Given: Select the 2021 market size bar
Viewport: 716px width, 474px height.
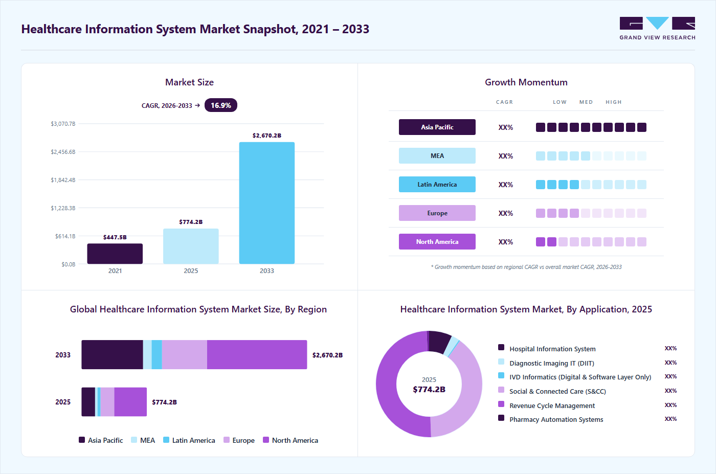Looking at the screenshot, I should (x=115, y=254).
